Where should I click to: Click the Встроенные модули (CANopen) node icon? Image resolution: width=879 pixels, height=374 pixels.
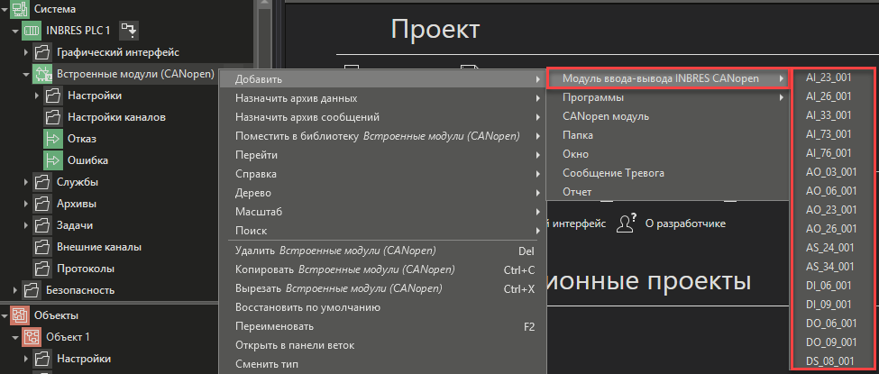[x=41, y=74]
